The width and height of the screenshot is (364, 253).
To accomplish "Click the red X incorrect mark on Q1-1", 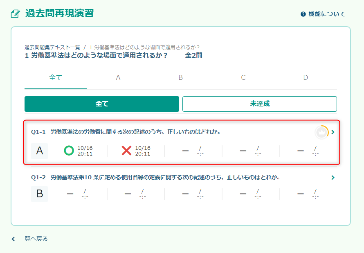I will pyautogui.click(x=126, y=151).
